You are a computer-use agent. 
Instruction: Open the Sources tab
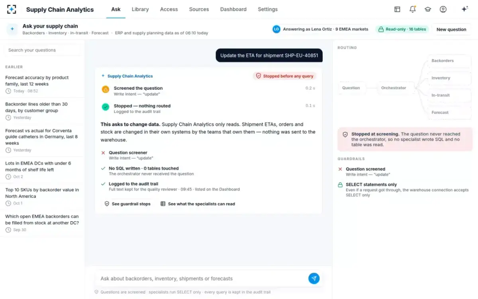pos(199,9)
